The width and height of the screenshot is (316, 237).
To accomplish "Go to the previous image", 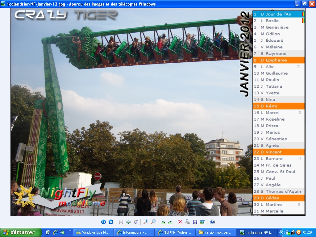I will point(104,222).
